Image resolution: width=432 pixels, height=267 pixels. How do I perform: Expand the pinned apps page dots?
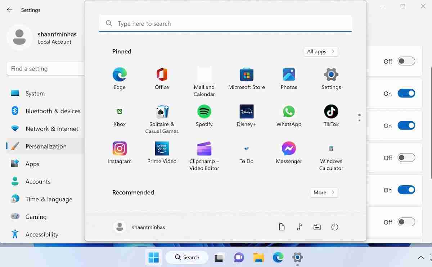(x=359, y=117)
